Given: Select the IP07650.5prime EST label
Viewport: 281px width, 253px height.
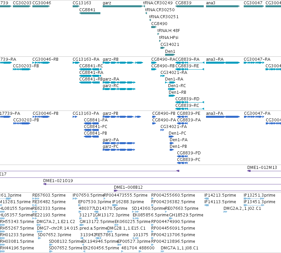Looking at the screenshot, I should [88, 195].
